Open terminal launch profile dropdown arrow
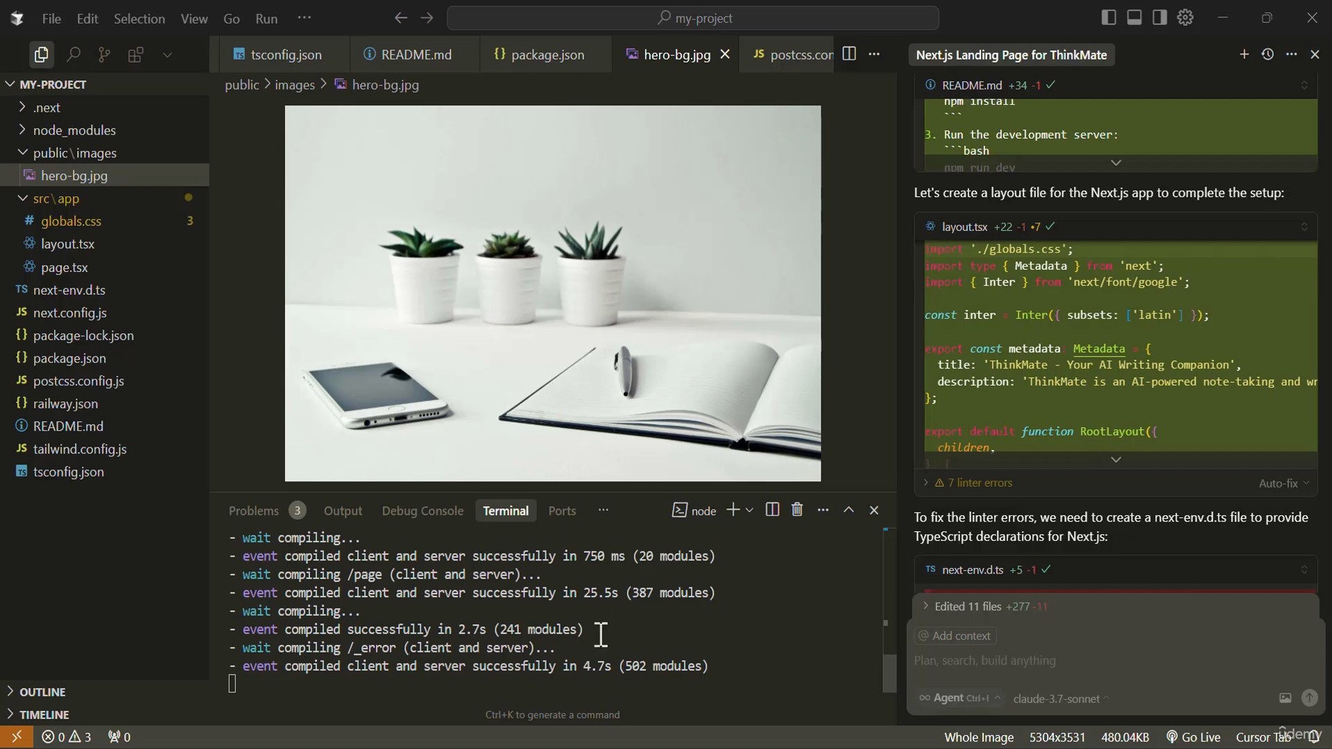The width and height of the screenshot is (1332, 749). point(749,510)
